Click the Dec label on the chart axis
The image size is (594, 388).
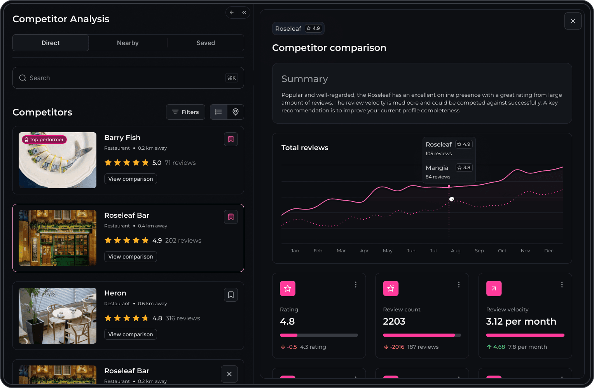(x=549, y=251)
